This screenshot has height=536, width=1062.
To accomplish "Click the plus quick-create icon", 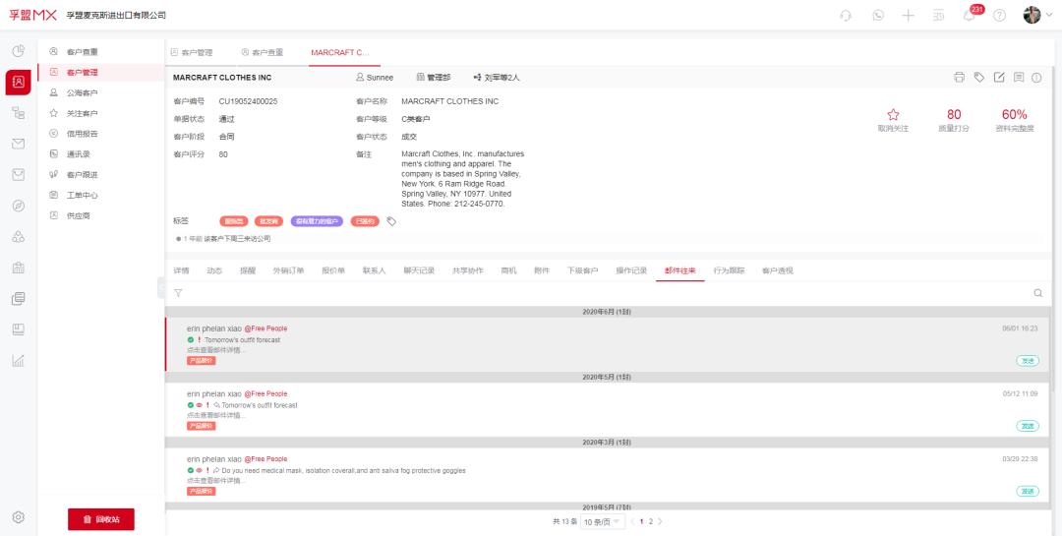I will pyautogui.click(x=909, y=16).
